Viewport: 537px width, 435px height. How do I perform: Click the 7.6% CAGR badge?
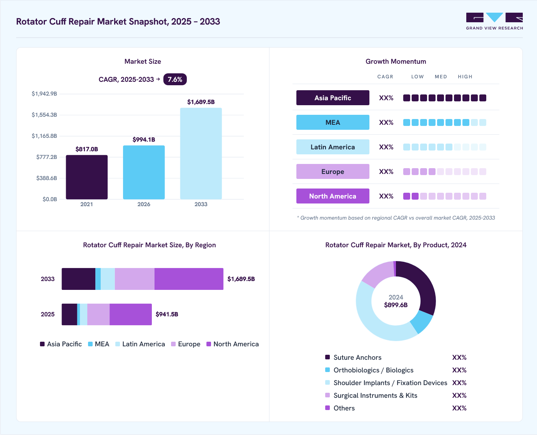[x=175, y=79]
